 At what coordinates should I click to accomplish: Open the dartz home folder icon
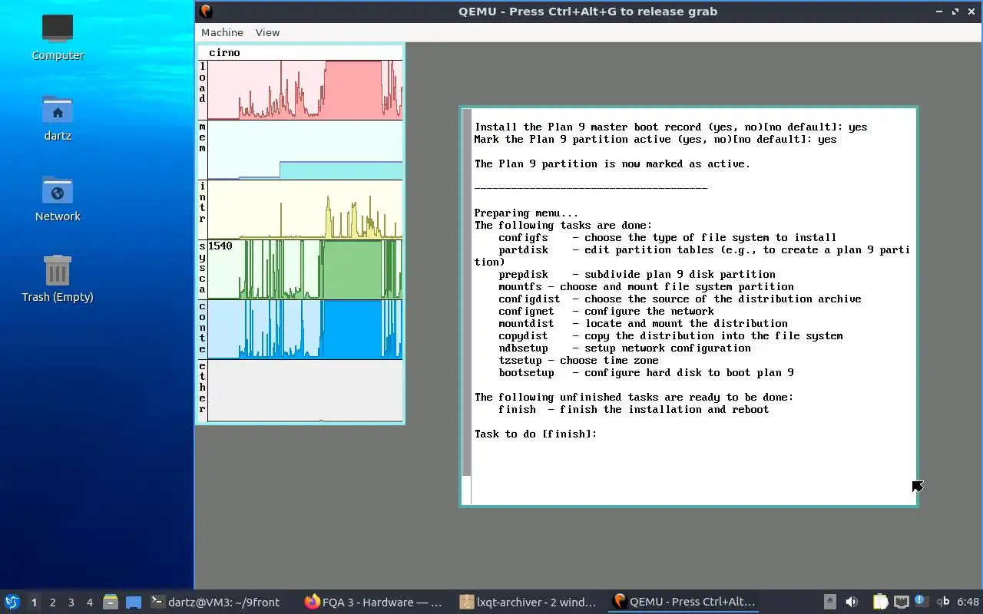pyautogui.click(x=58, y=117)
